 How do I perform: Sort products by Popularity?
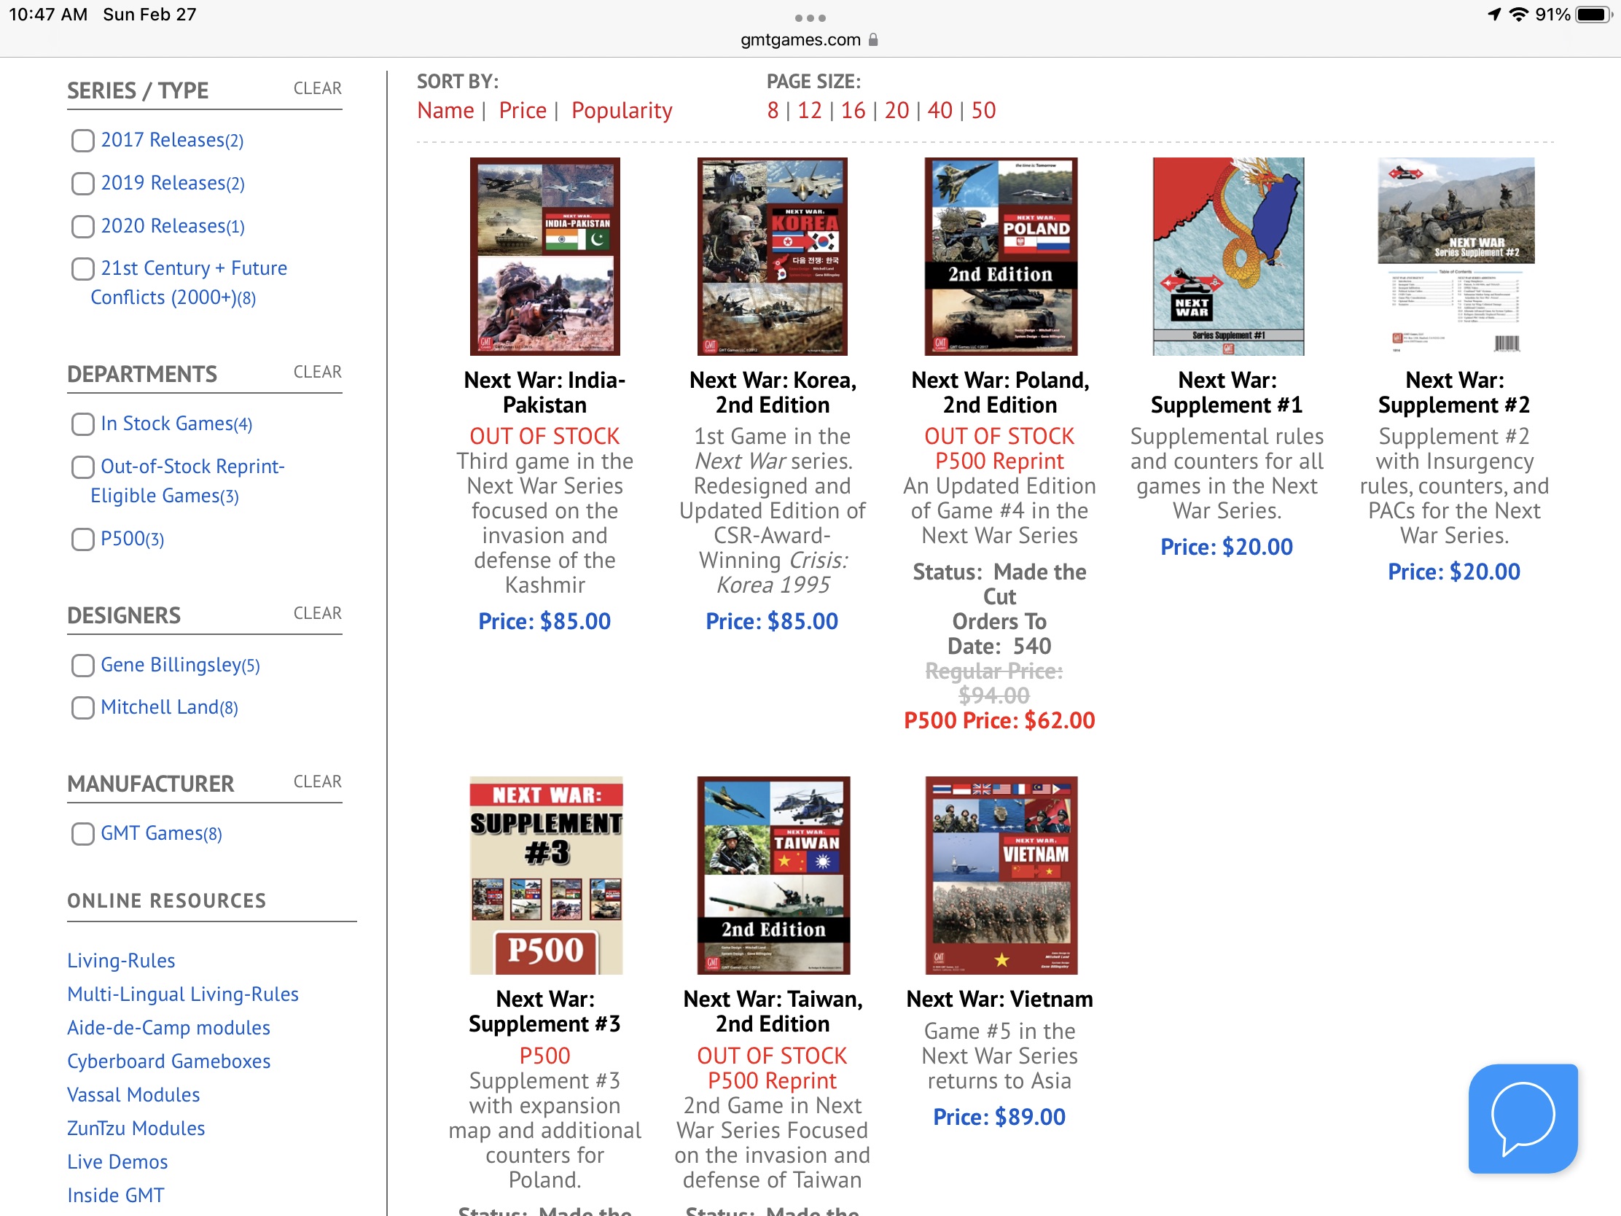tap(621, 110)
